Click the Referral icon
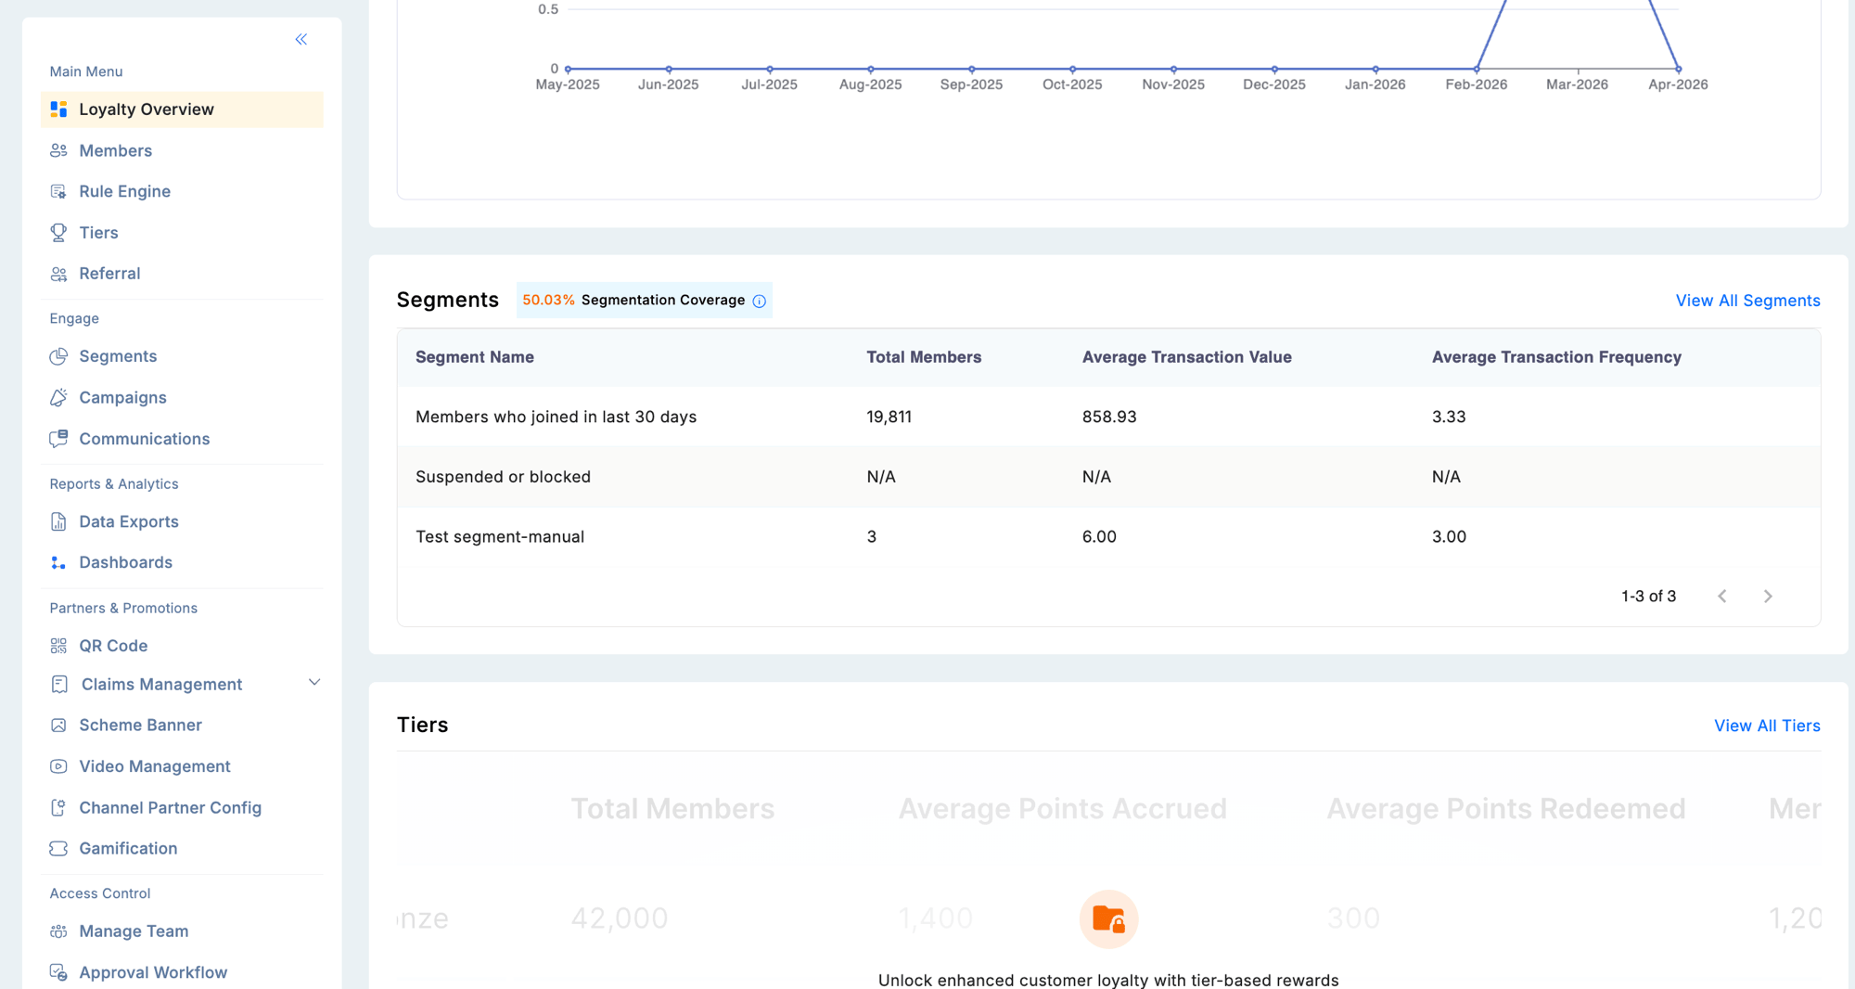 click(58, 274)
